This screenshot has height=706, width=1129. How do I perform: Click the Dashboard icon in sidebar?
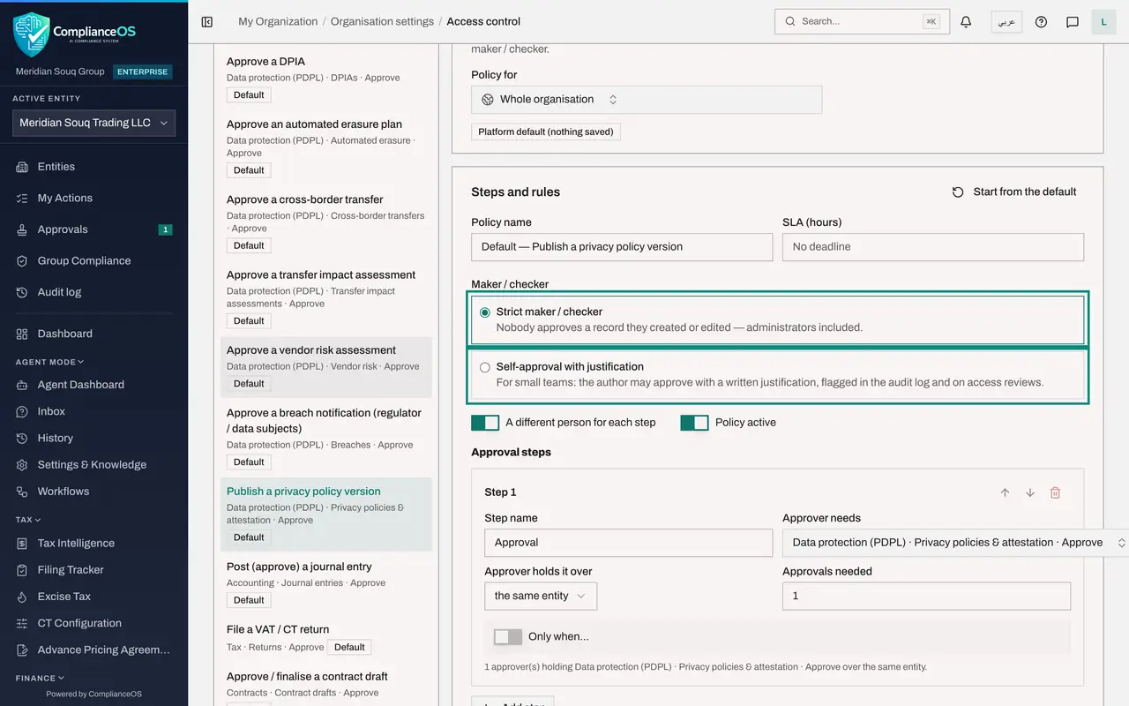point(22,334)
